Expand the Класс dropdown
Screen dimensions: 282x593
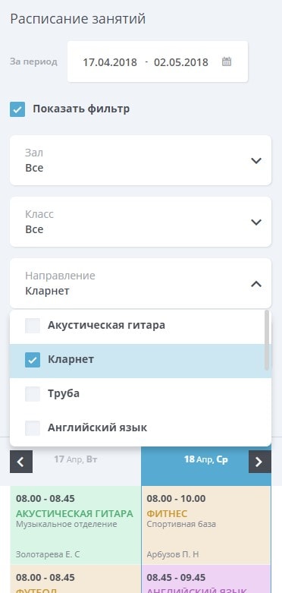tap(140, 222)
